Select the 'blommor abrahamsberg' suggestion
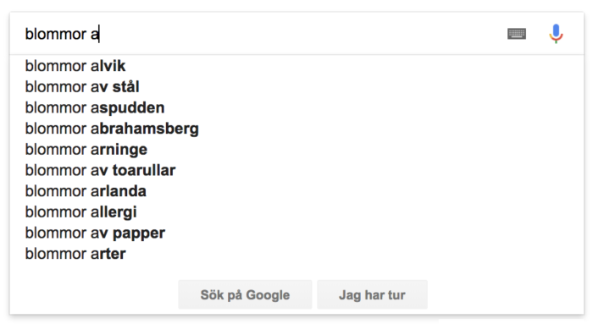593x324 pixels. [296, 129]
